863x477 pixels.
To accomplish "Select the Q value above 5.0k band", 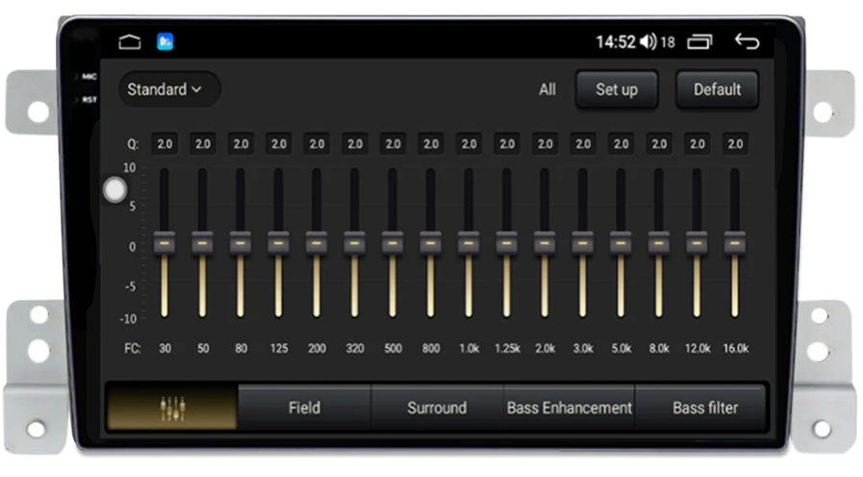I will tap(621, 144).
